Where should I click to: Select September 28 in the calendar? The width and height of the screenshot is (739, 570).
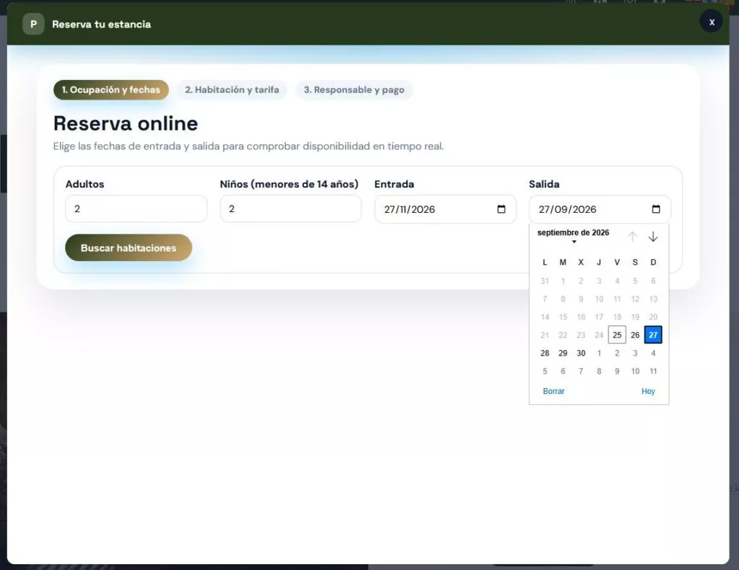tap(545, 353)
